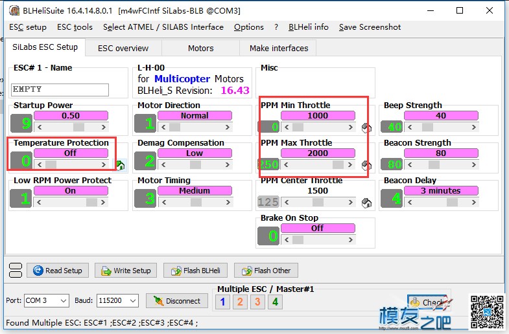The height and width of the screenshot is (334, 509).
Task: Click the Disconnect button
Action: click(177, 301)
